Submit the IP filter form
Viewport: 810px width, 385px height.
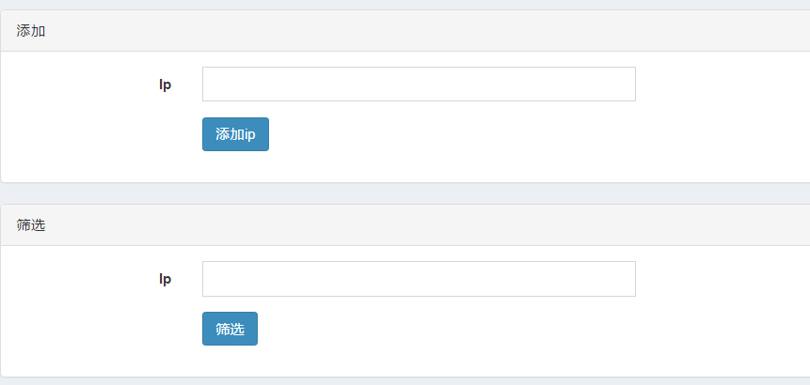[x=230, y=329]
